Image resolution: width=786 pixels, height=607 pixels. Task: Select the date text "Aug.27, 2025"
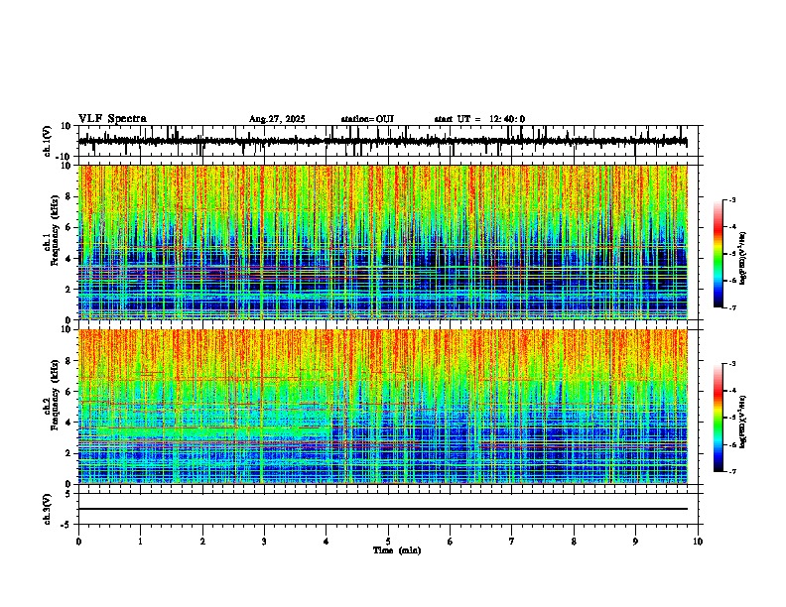277,119
